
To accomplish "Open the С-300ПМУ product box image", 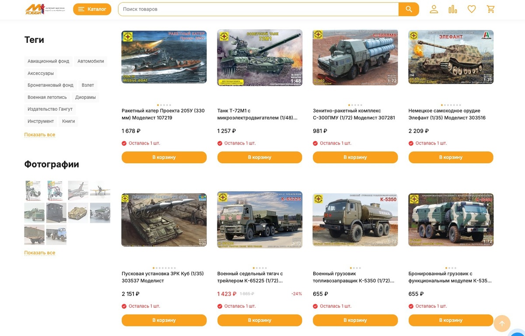I will 355,57.
